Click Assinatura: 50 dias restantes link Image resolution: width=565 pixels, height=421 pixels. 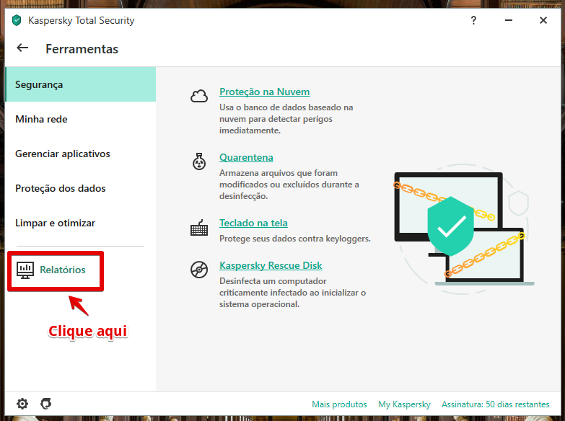tap(496, 404)
